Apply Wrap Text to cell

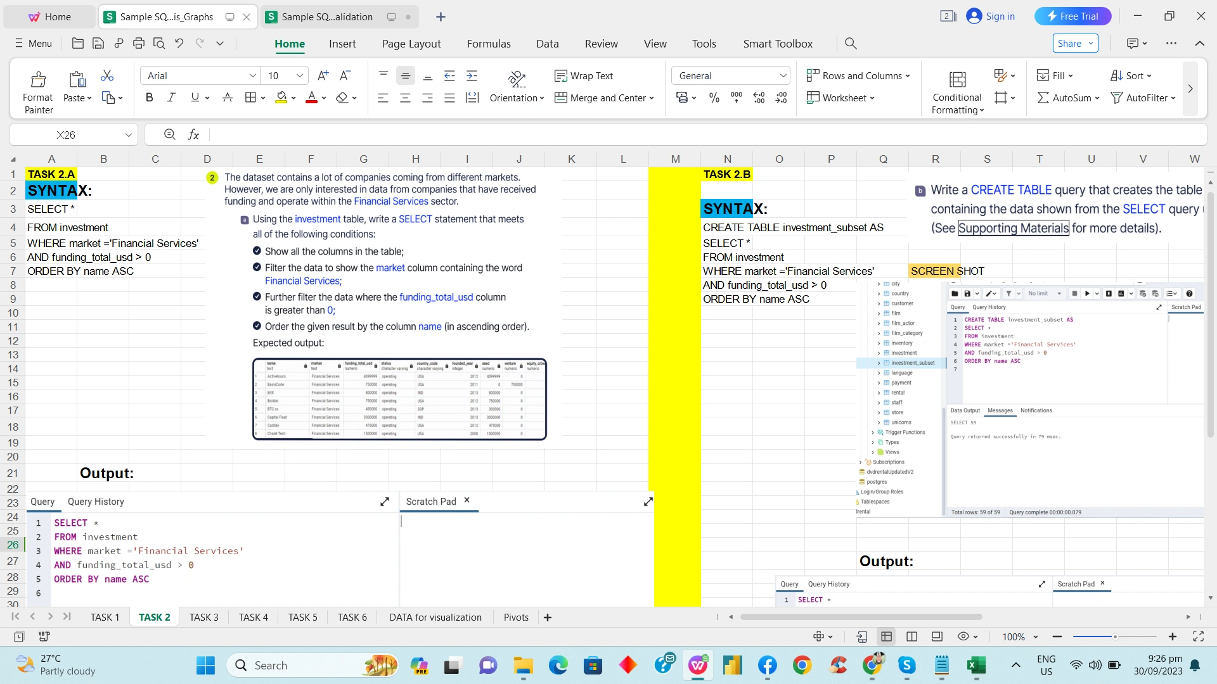click(x=584, y=76)
